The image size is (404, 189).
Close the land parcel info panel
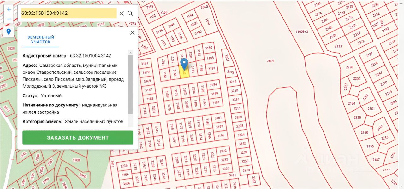132,33
